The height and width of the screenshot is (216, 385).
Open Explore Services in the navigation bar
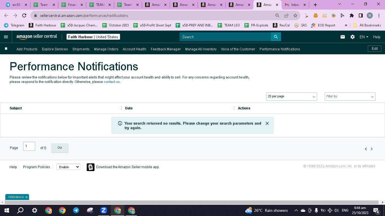tap(55, 49)
